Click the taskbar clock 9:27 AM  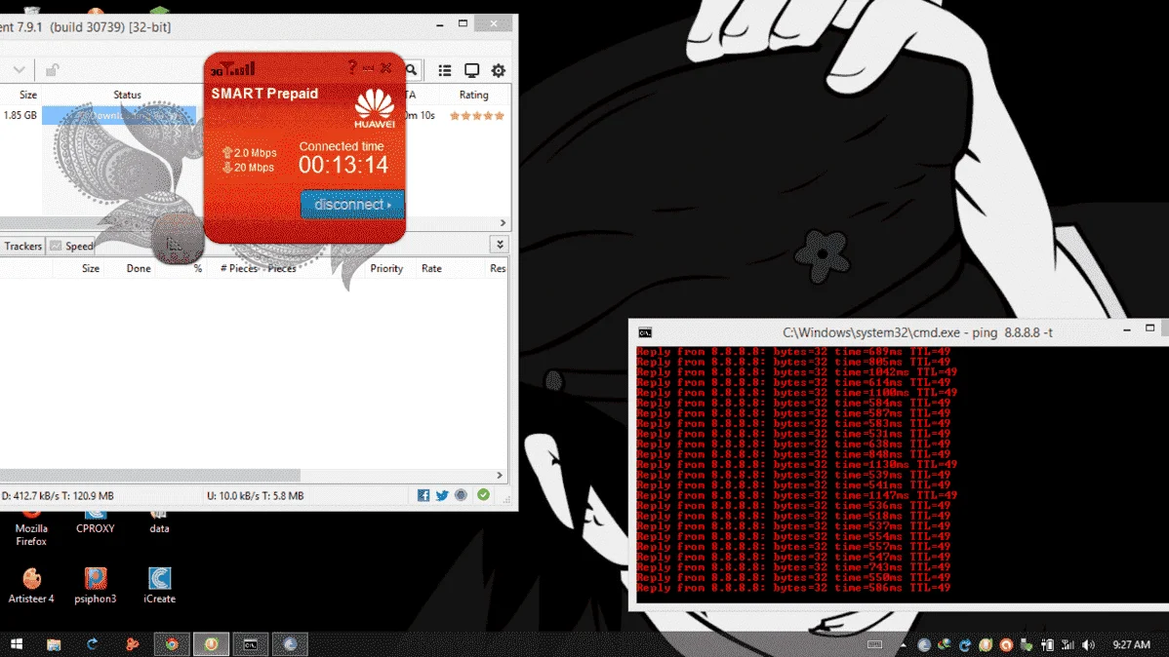[1131, 645]
